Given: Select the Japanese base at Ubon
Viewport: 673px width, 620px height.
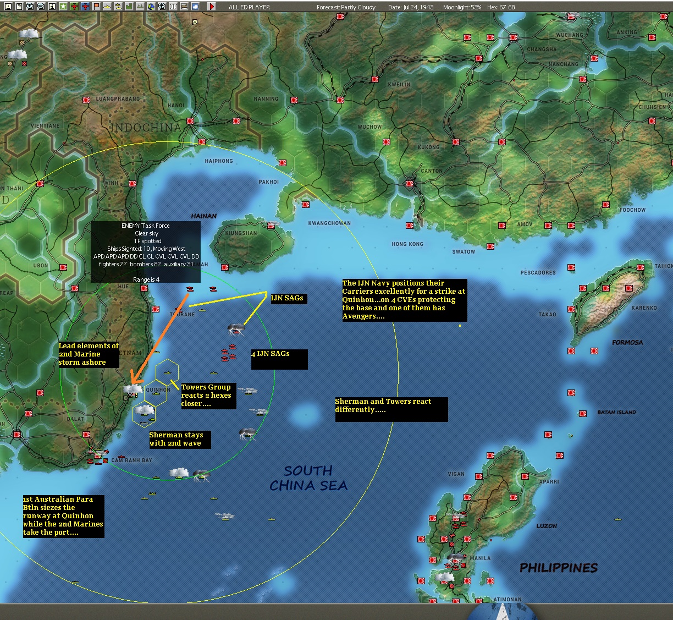Looking at the screenshot, I should click(63, 267).
